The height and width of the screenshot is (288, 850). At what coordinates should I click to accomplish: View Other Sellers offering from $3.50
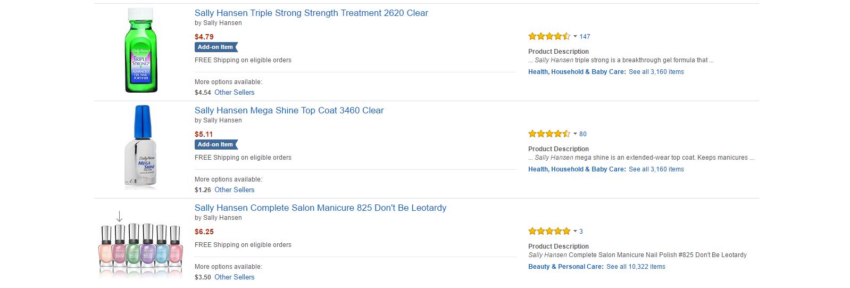[234, 277]
